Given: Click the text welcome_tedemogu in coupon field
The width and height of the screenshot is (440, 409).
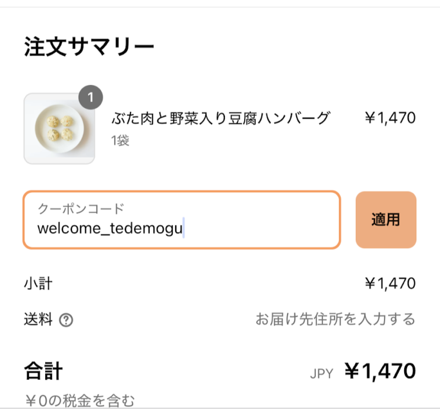Looking at the screenshot, I should pyautogui.click(x=110, y=228).
